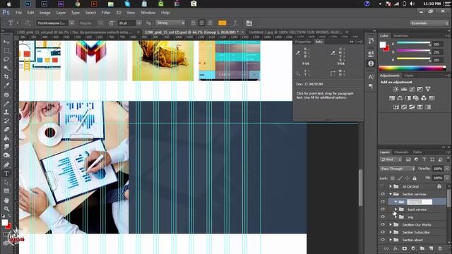Click the Opacity value field
Viewport: 452px width, 254px height.
(x=438, y=169)
